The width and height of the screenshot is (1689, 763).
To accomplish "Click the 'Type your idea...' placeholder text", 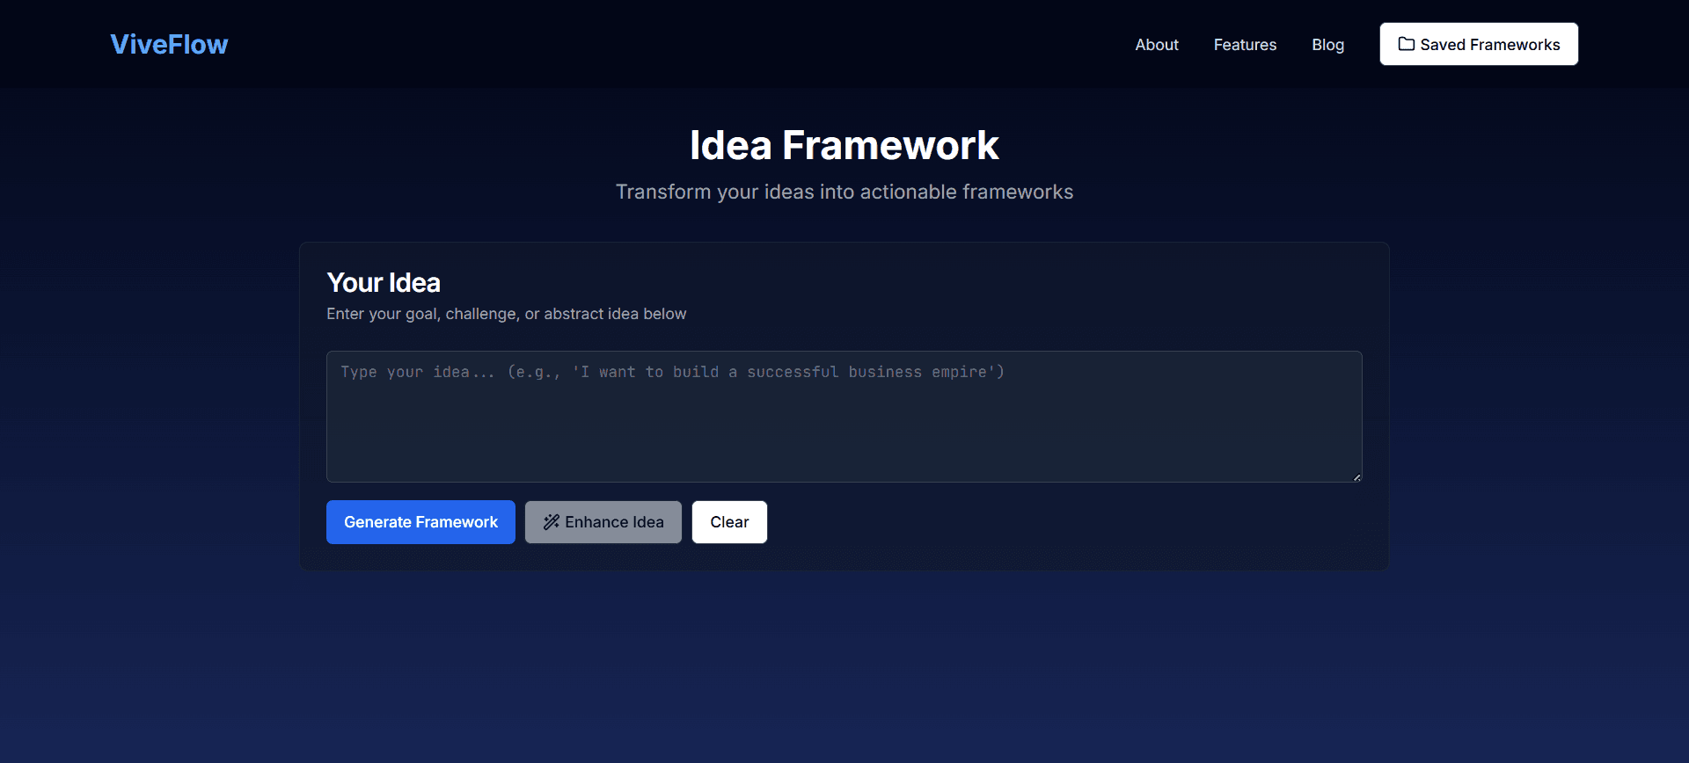I will coord(672,372).
